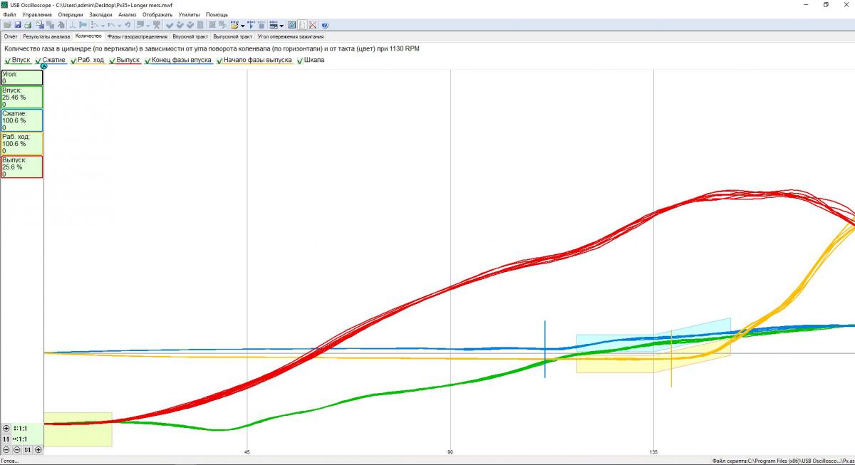The image size is (855, 465).
Task: Click the horizontal zoom in plus button
Action: (x=38, y=449)
